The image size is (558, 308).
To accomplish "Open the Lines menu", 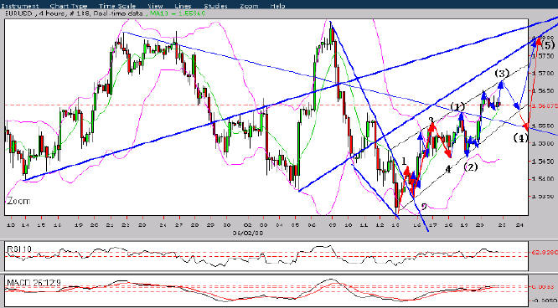I will click(x=183, y=6).
